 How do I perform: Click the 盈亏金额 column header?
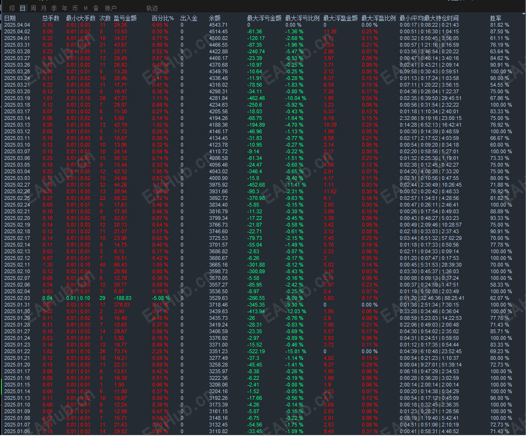125,18
